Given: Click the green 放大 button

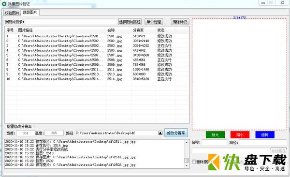Looking at the screenshot, I should (x=215, y=134).
